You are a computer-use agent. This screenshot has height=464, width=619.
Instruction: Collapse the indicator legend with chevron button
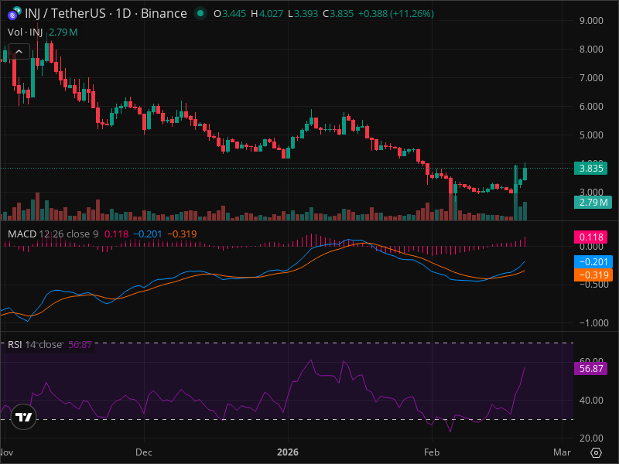point(19,51)
